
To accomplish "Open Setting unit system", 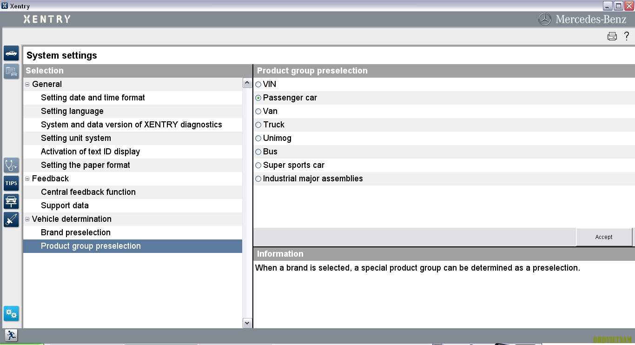I will tap(133, 138).
